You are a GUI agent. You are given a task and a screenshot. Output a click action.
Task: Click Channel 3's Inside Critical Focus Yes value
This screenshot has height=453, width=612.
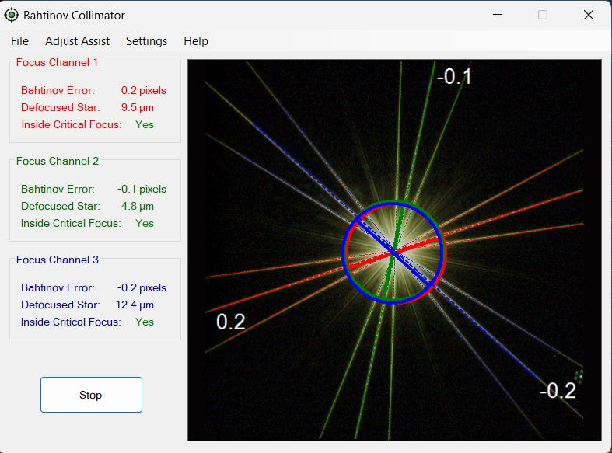[x=145, y=322]
